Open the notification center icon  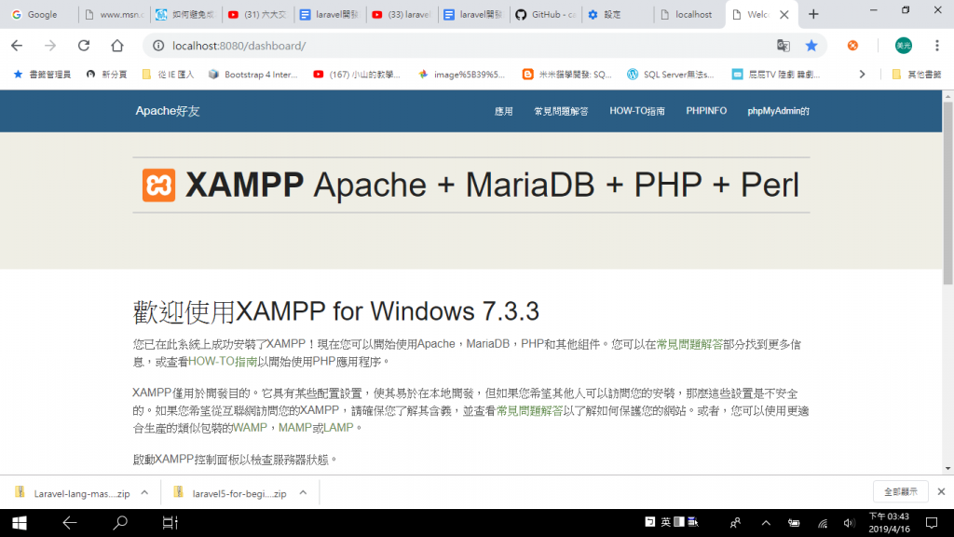pyautogui.click(x=932, y=523)
